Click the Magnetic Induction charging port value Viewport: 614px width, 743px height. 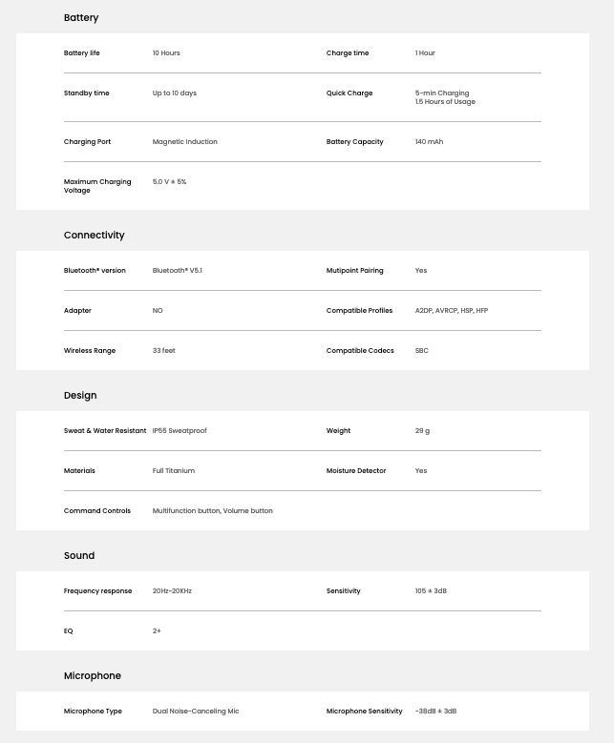tap(184, 142)
